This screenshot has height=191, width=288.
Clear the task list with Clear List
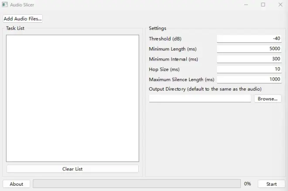tap(72, 169)
